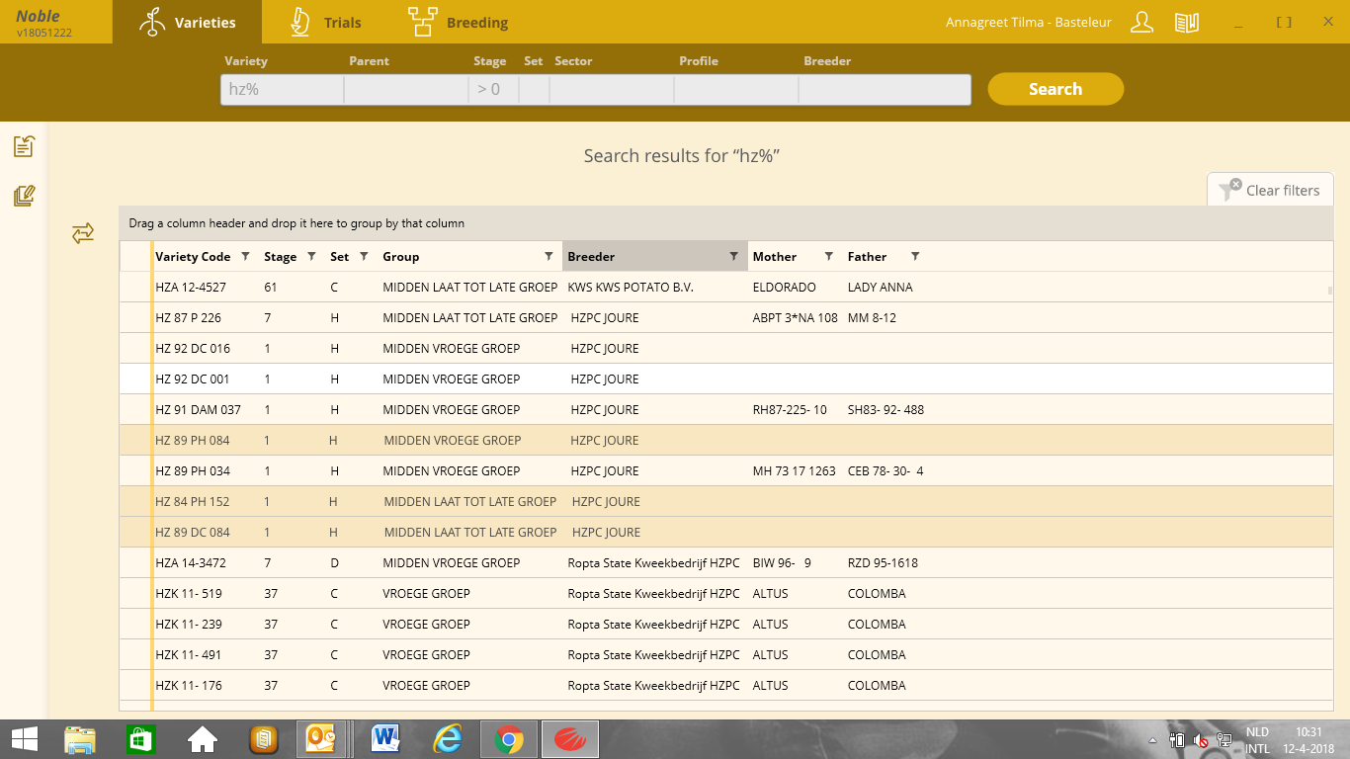Screen dimensions: 1350x759
Task: Click the ELDORADO mother cell
Action: pos(785,287)
